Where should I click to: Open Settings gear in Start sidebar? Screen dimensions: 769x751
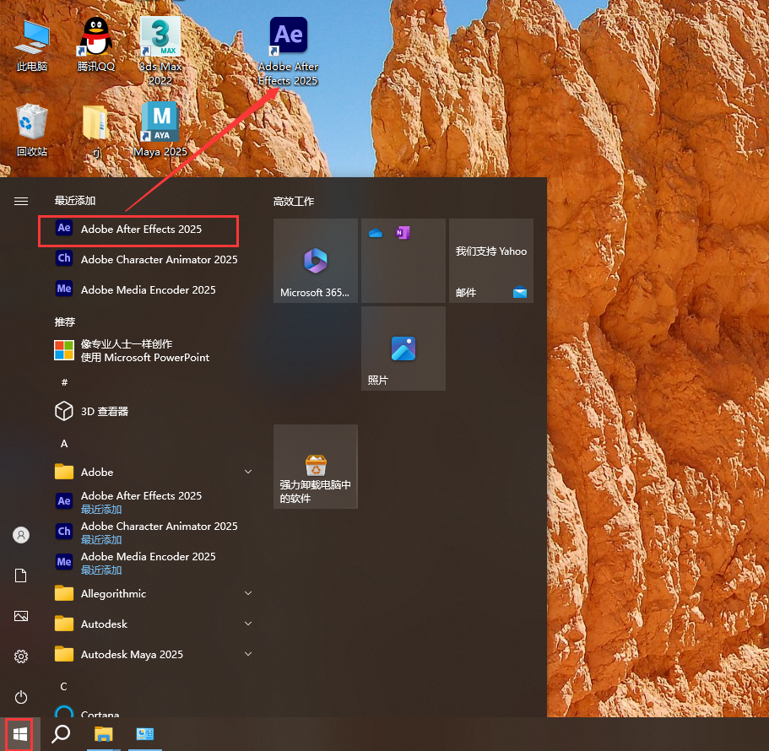21,656
